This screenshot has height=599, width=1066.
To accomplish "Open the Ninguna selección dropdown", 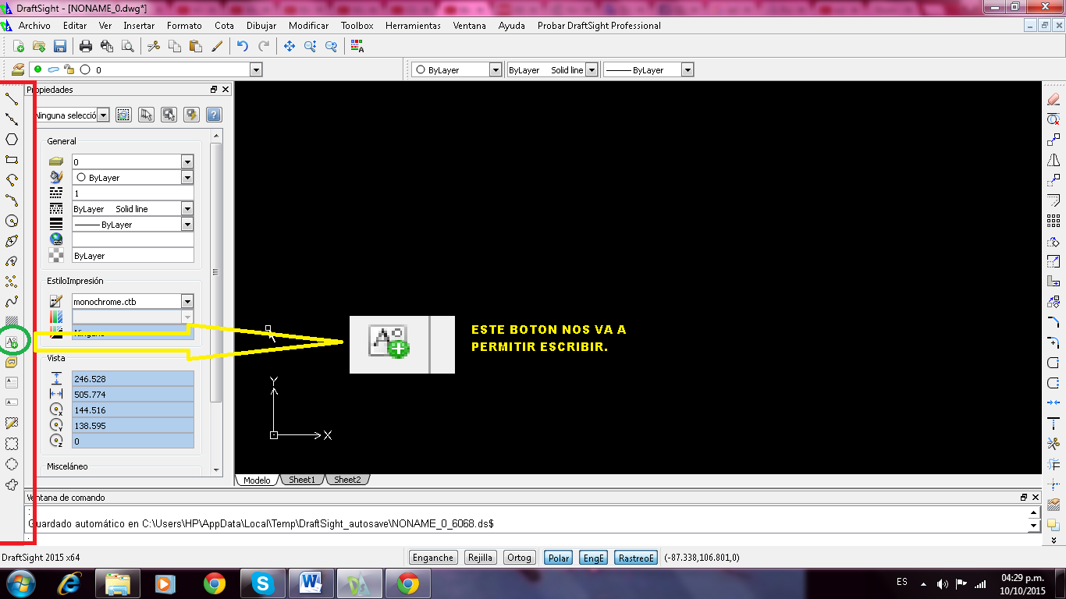I will pos(103,115).
